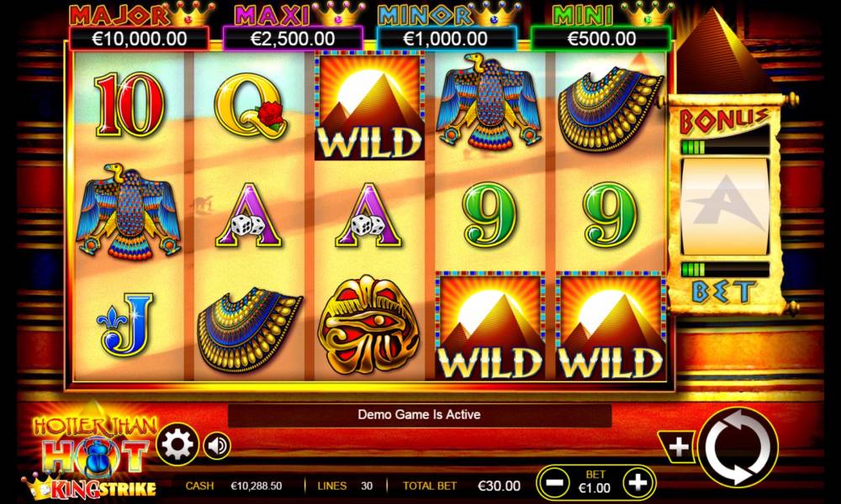The width and height of the screenshot is (841, 504).
Task: Mute the game sound
Action: click(x=217, y=445)
